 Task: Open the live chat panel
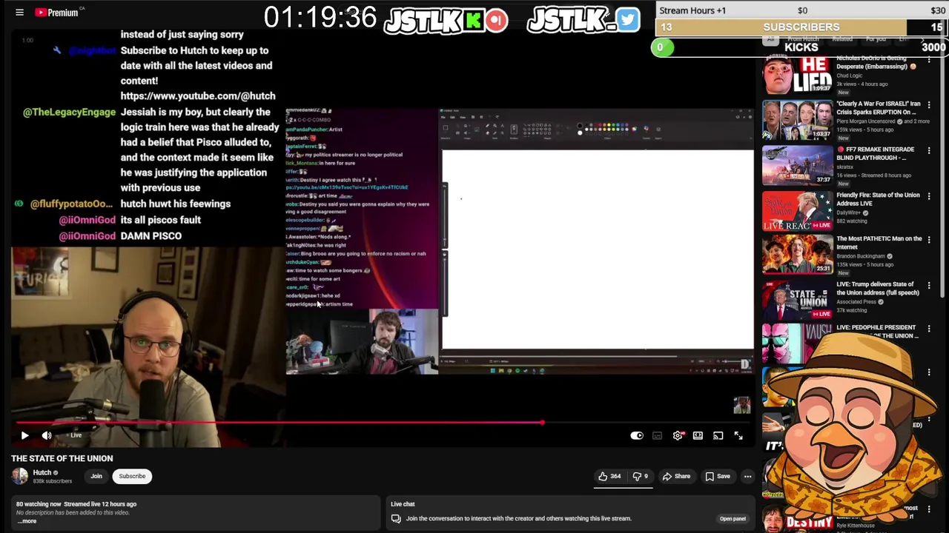click(733, 518)
